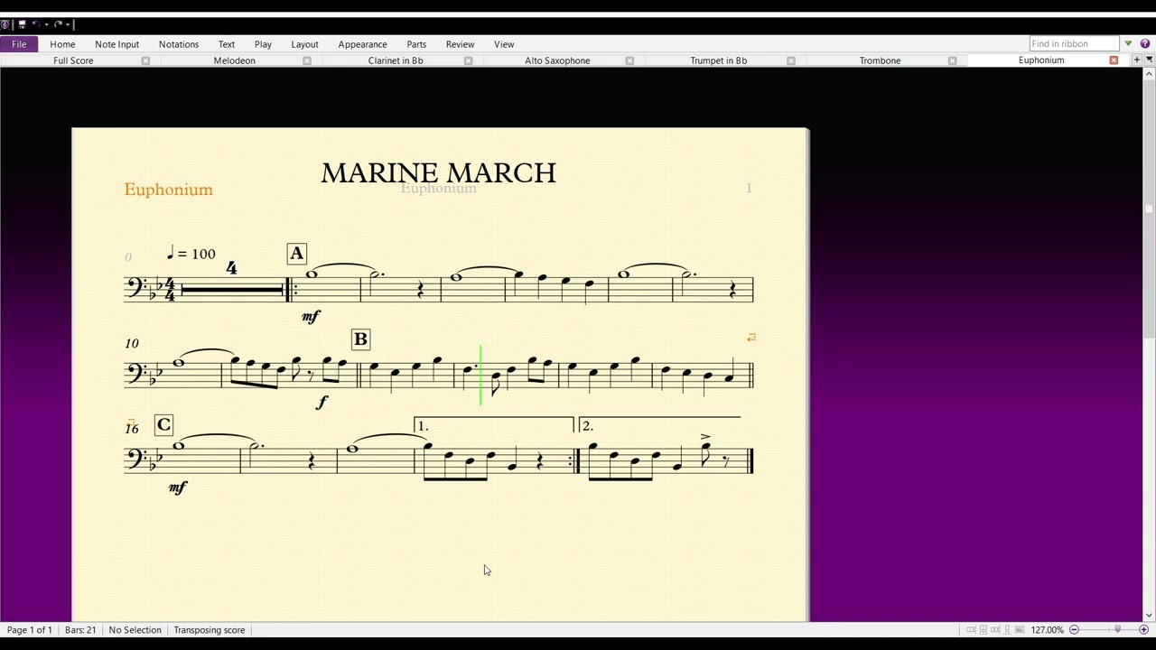Viewport: 1156px width, 650px height.
Task: Switch to the Melodeon part tab
Action: click(235, 60)
